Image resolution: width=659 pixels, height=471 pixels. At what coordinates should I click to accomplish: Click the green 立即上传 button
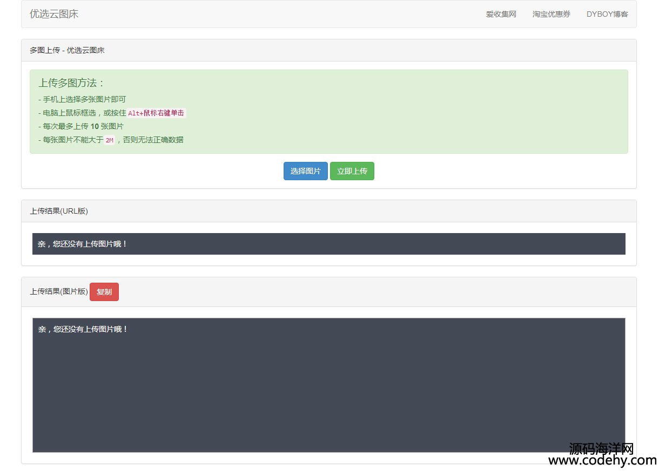(352, 171)
